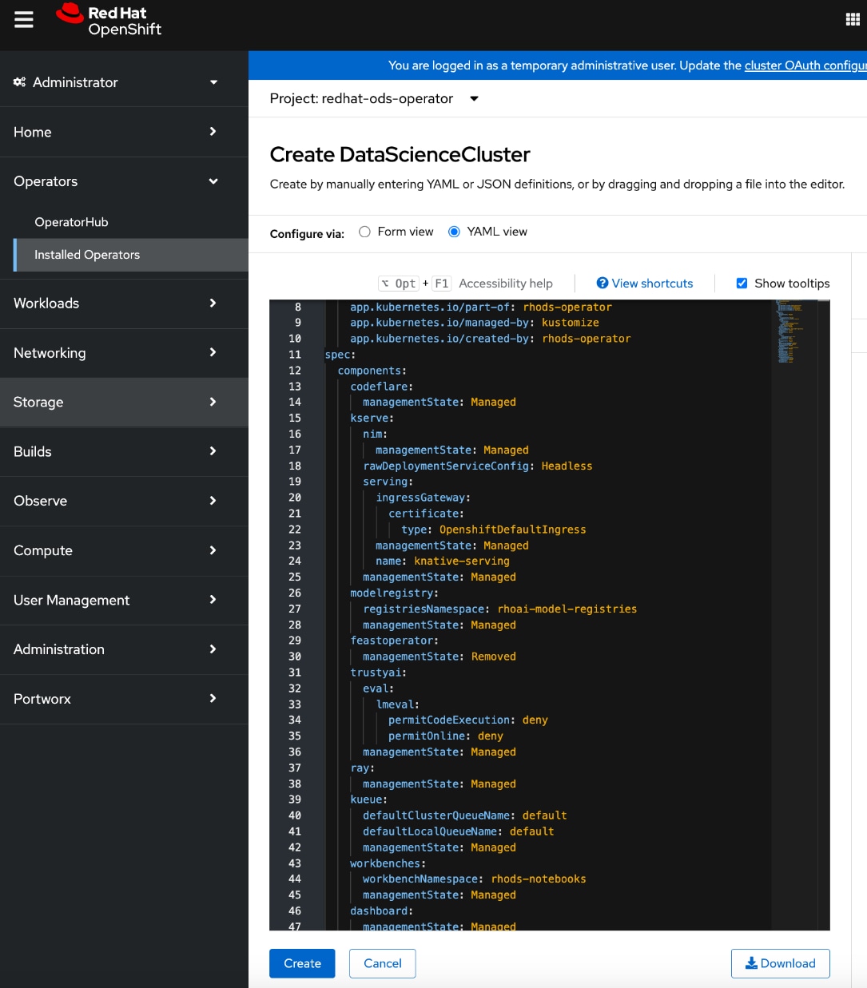Image resolution: width=867 pixels, height=988 pixels.
Task: Click the Create button
Action: [302, 963]
